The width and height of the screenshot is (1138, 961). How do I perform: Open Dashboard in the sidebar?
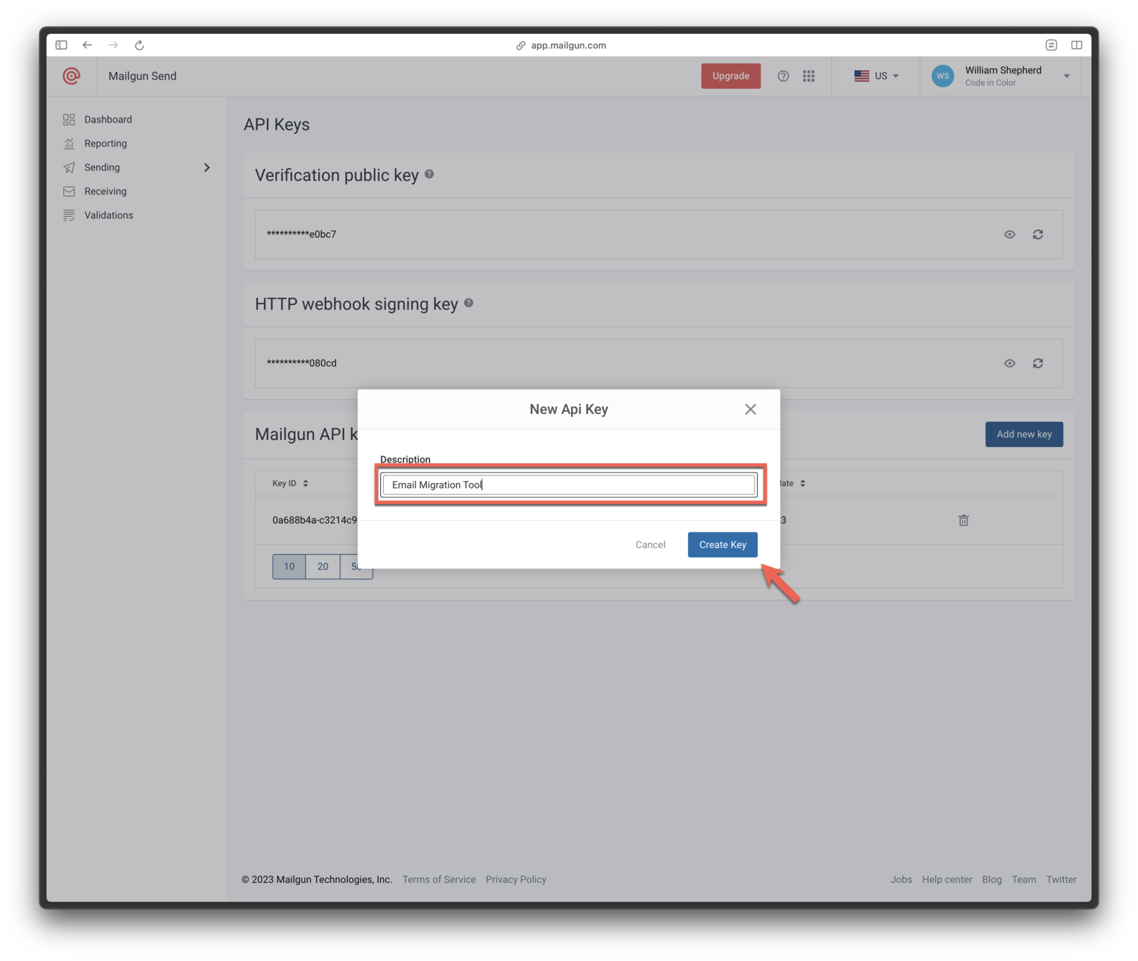(x=108, y=120)
